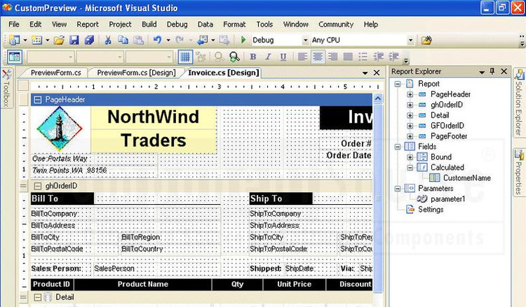
Task: Open the Any CPU platform dropdown
Action: (x=410, y=40)
